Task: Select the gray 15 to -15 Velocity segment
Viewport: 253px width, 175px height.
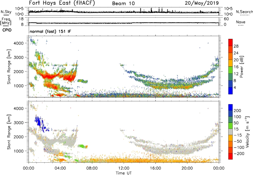Action: [x=231, y=132]
